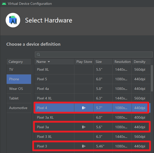Select the Pixel 5 device row
The width and height of the screenshot is (154, 153).
(x=92, y=79)
